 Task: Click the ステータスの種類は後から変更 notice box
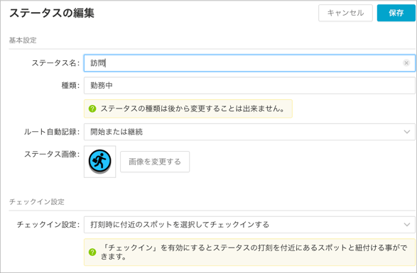[x=188, y=108]
